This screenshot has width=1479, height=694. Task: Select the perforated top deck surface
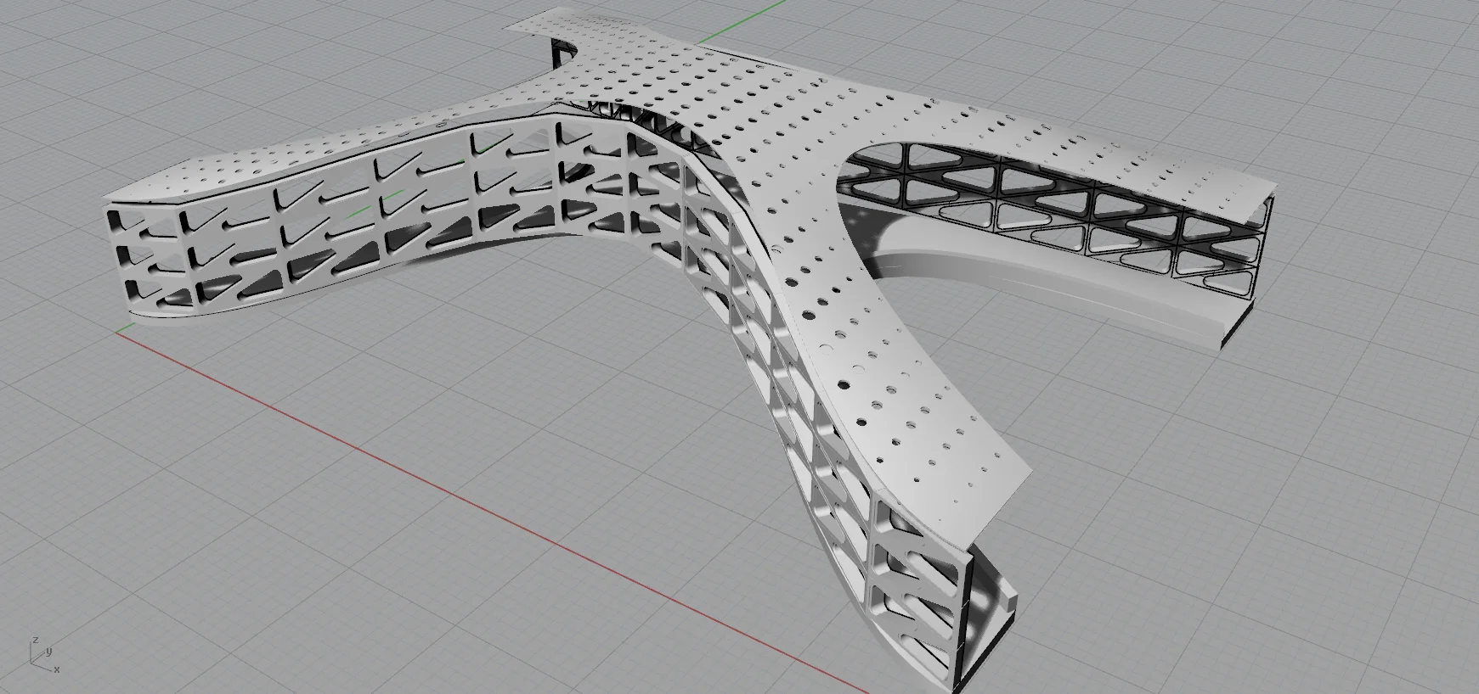[x=769, y=154]
